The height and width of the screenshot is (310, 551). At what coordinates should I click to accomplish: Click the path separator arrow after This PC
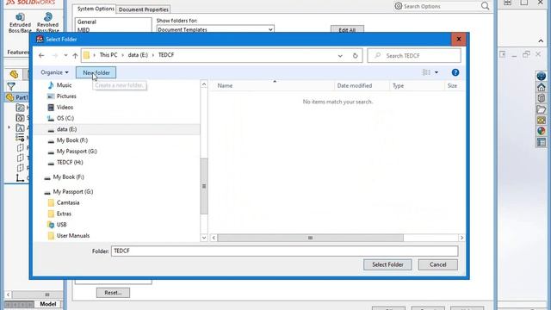tap(122, 55)
